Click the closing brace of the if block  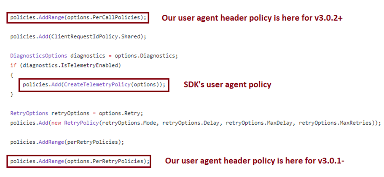[x=11, y=94]
